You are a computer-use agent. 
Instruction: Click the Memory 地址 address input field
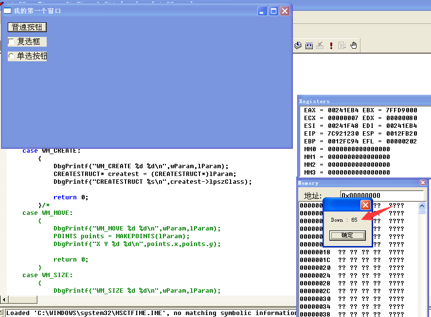[382, 195]
